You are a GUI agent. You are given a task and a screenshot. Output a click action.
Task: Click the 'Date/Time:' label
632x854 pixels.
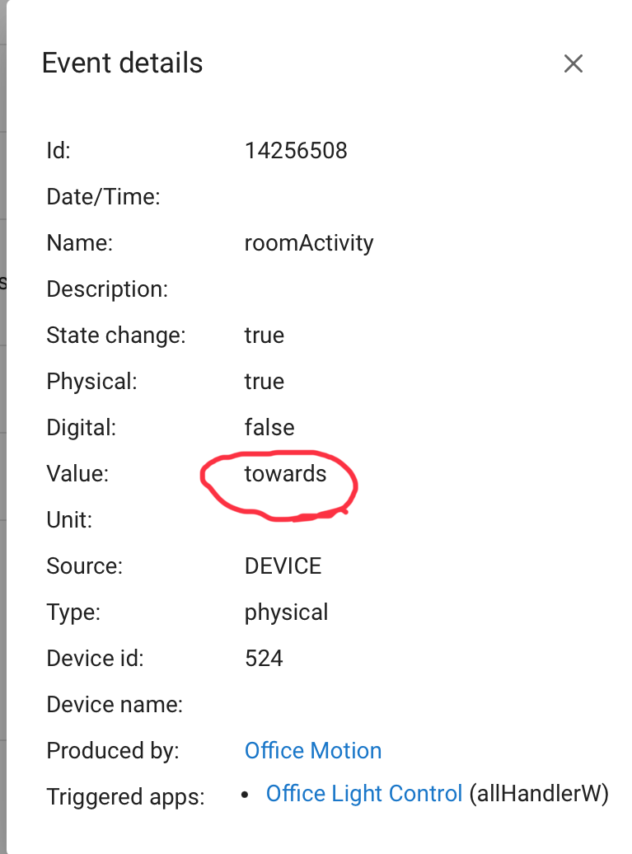103,197
